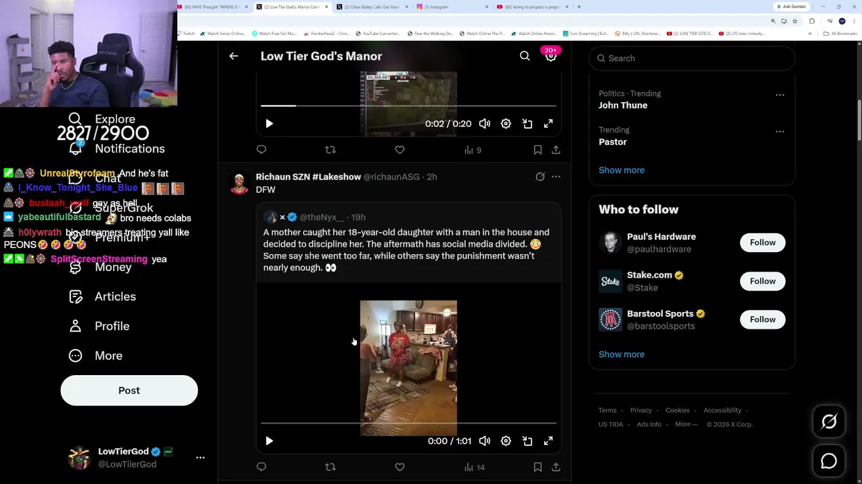Share Richaun's DFW post
This screenshot has width=862, height=484.
(x=556, y=467)
